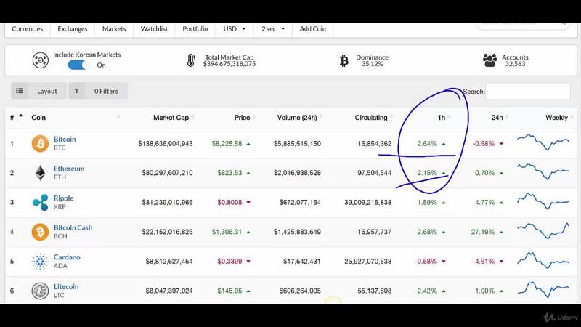Open the Watchlist tab
The height and width of the screenshot is (327, 581).
(x=154, y=28)
